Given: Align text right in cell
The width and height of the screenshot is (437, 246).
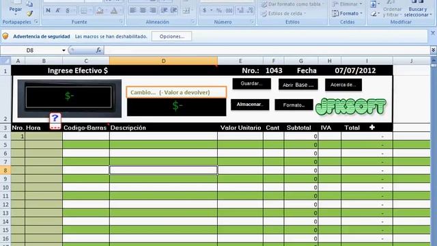Looking at the screenshot, I should pos(152,10).
